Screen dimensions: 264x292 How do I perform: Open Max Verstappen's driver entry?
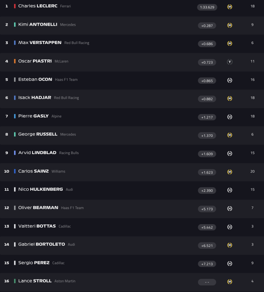pyautogui.click(x=40, y=43)
